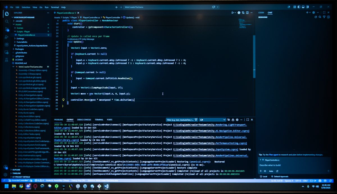Switch to the PORTS panel tab

coord(110,120)
